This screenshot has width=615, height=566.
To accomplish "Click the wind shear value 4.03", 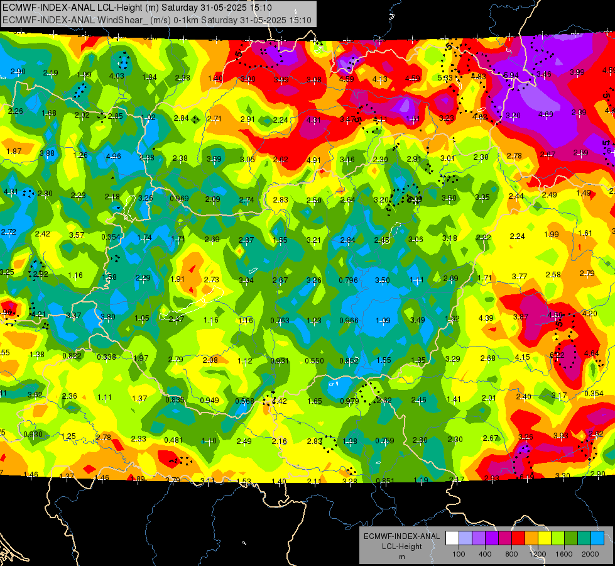I will 116,76.
